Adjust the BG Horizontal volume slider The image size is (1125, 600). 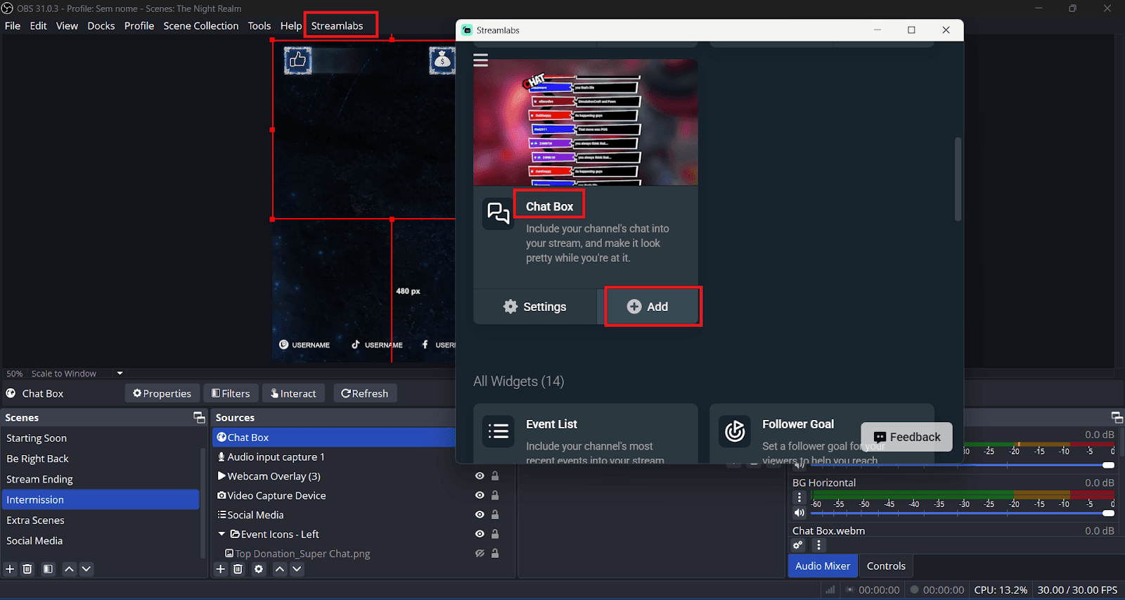click(x=963, y=513)
